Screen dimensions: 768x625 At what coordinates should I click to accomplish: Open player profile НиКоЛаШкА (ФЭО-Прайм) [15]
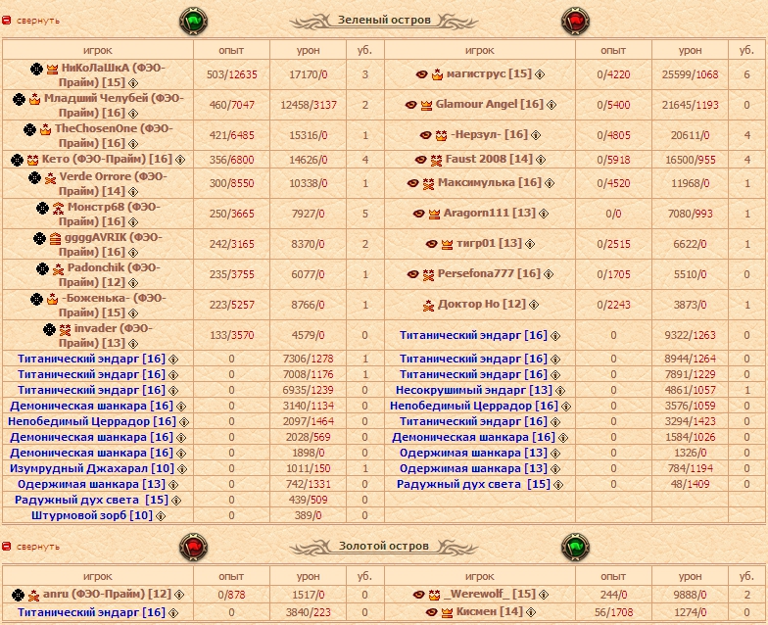[114, 74]
